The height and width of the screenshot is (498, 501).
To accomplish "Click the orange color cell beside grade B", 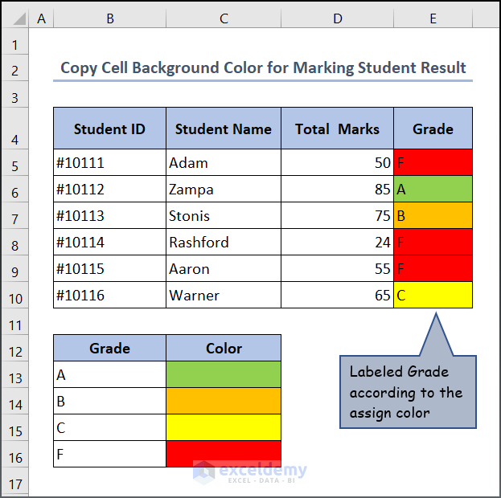I will pos(224,401).
